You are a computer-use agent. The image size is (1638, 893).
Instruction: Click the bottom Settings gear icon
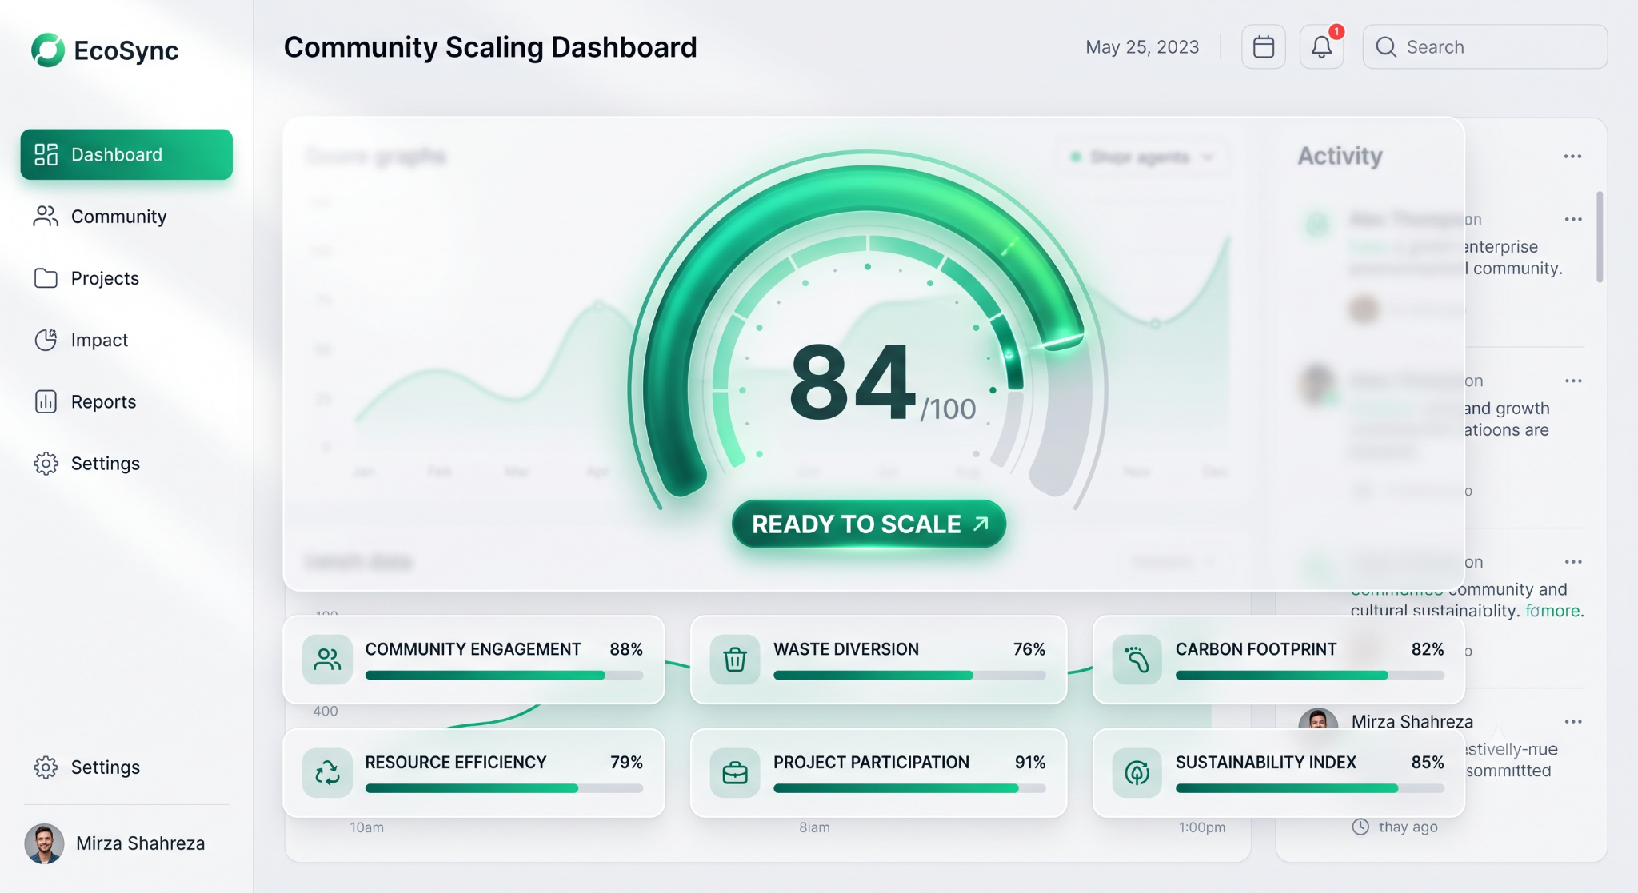pos(46,767)
